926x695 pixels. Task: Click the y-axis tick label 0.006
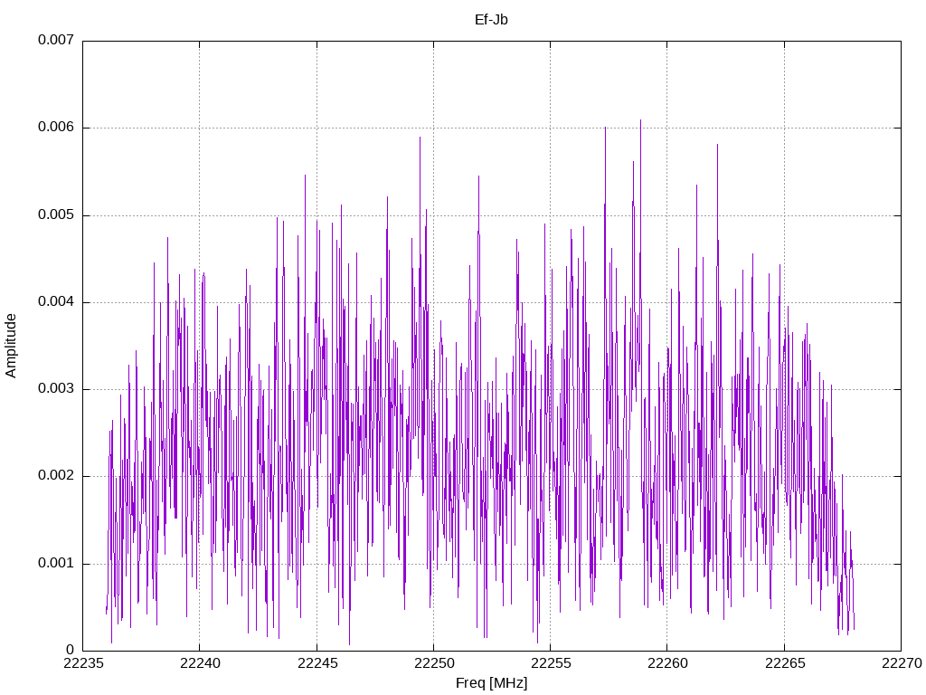[x=56, y=127]
